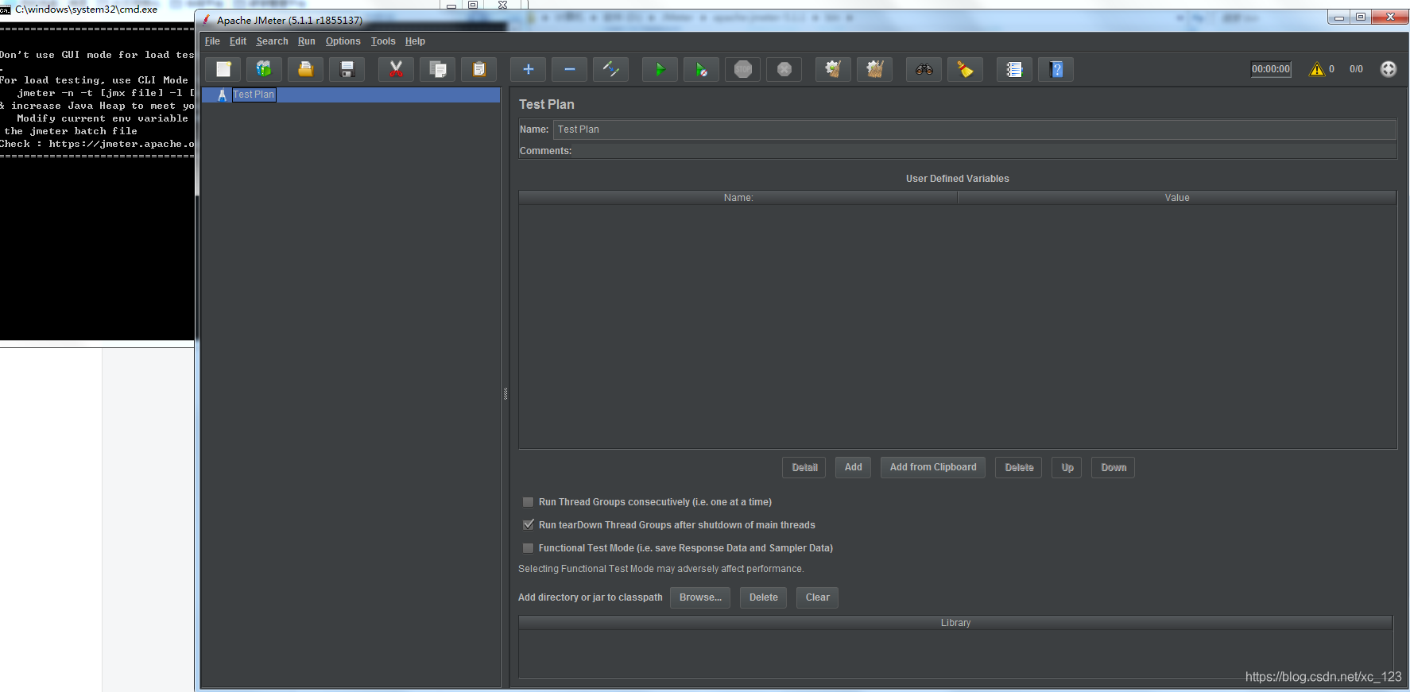Click the Help question mark icon
Viewport: 1410px width, 692px height.
pos(1056,70)
